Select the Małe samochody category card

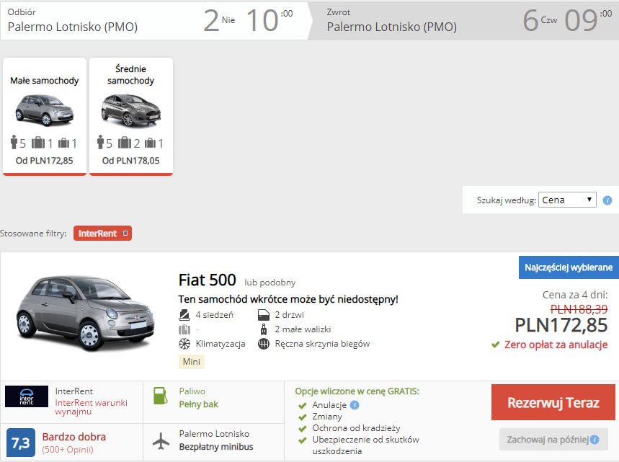45,116
